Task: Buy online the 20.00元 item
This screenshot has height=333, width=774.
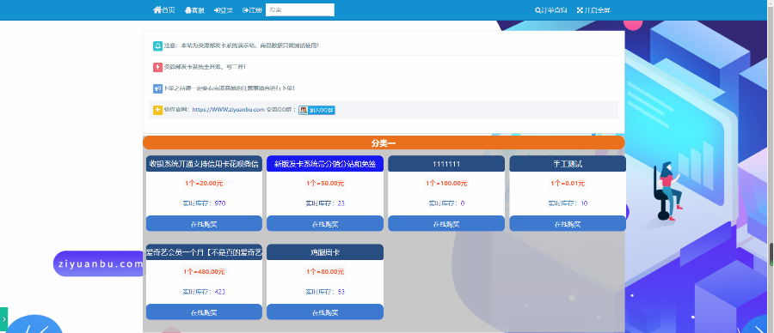Action: pyautogui.click(x=204, y=224)
